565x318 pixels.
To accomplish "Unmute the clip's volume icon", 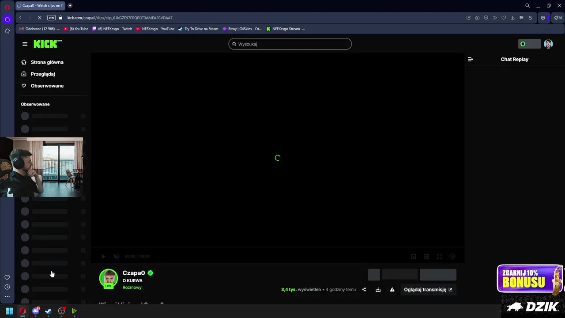I will [117, 256].
